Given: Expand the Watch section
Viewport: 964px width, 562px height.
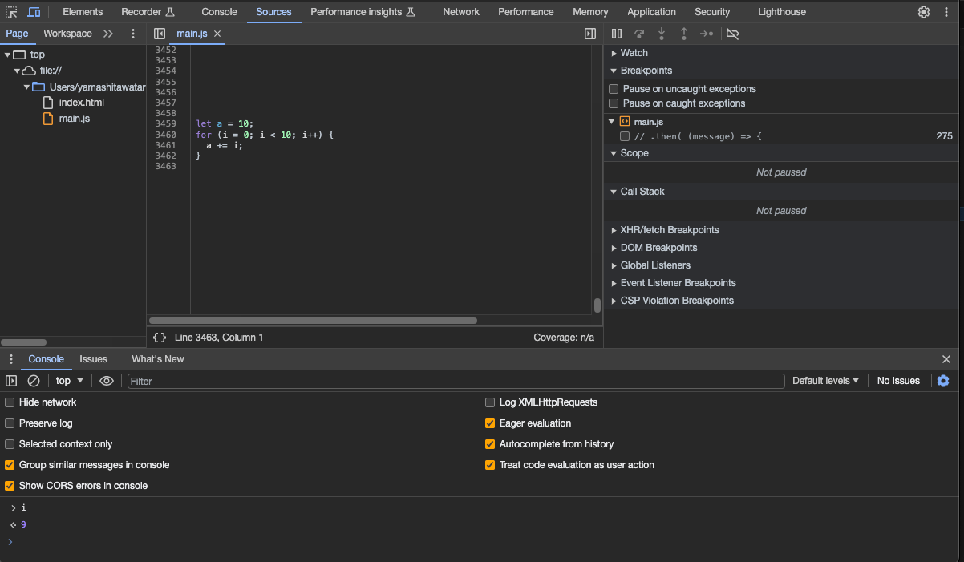Looking at the screenshot, I should [634, 53].
